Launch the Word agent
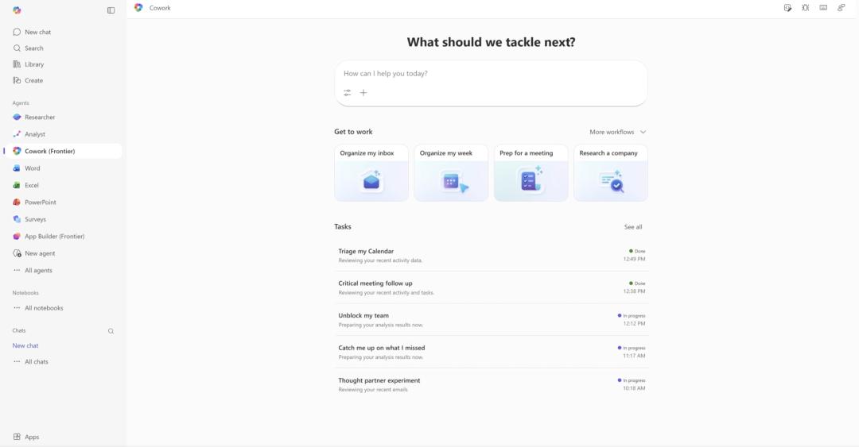This screenshot has width=859, height=447. (x=32, y=168)
